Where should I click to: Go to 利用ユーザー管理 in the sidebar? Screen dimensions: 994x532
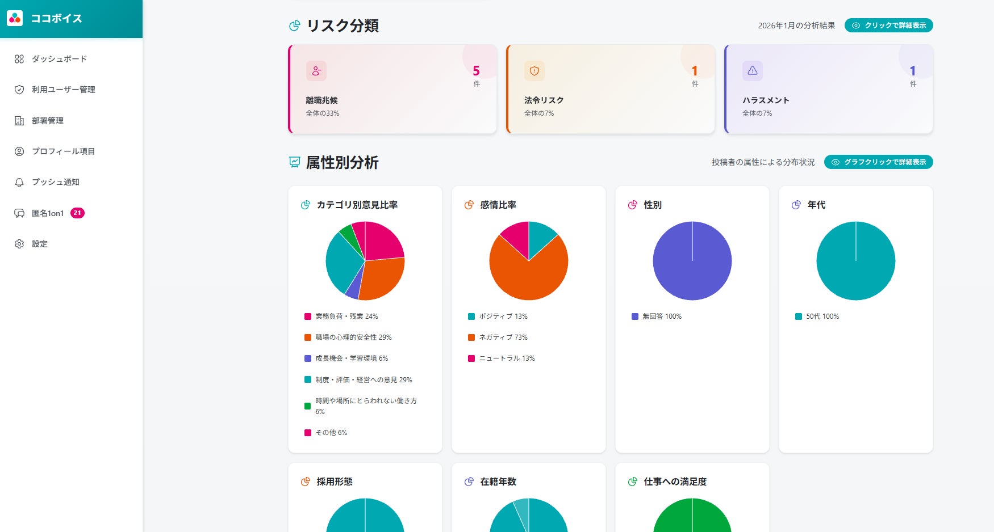point(71,90)
